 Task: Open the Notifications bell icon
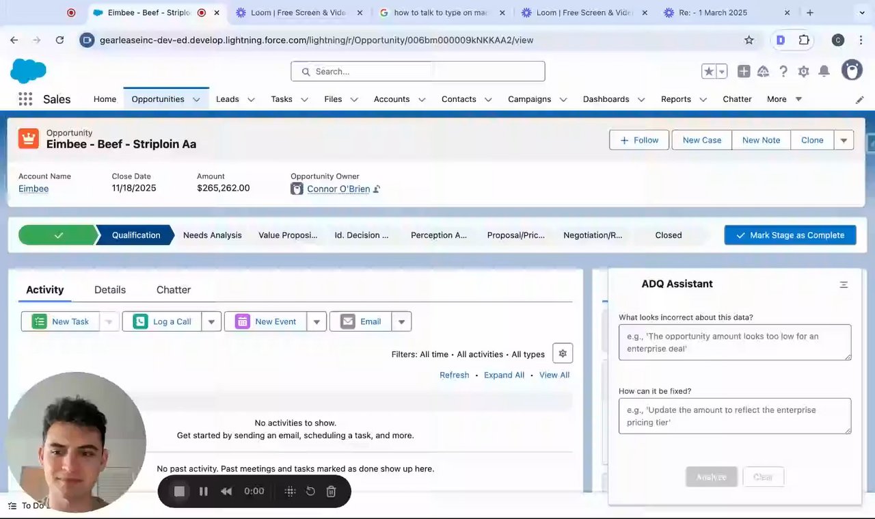tap(824, 71)
